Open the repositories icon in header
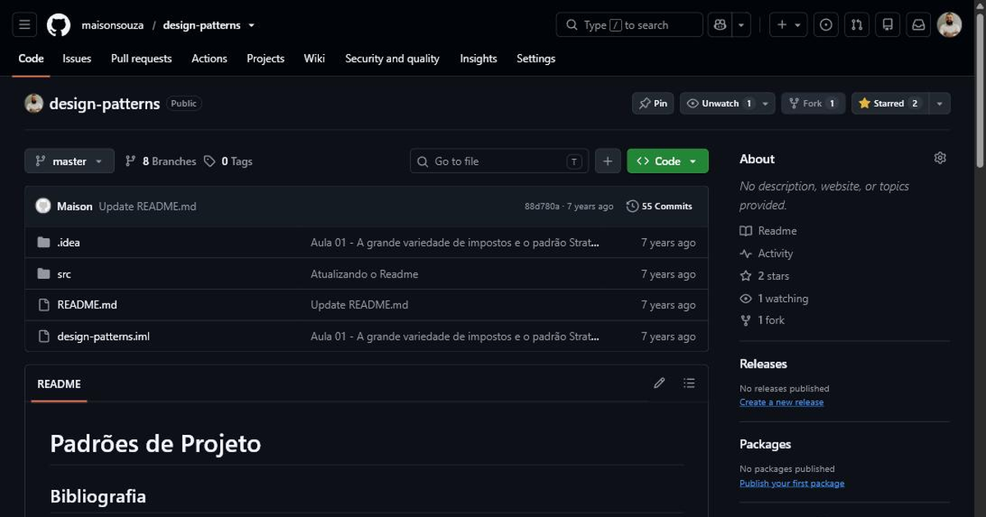This screenshot has width=986, height=517. tap(887, 25)
